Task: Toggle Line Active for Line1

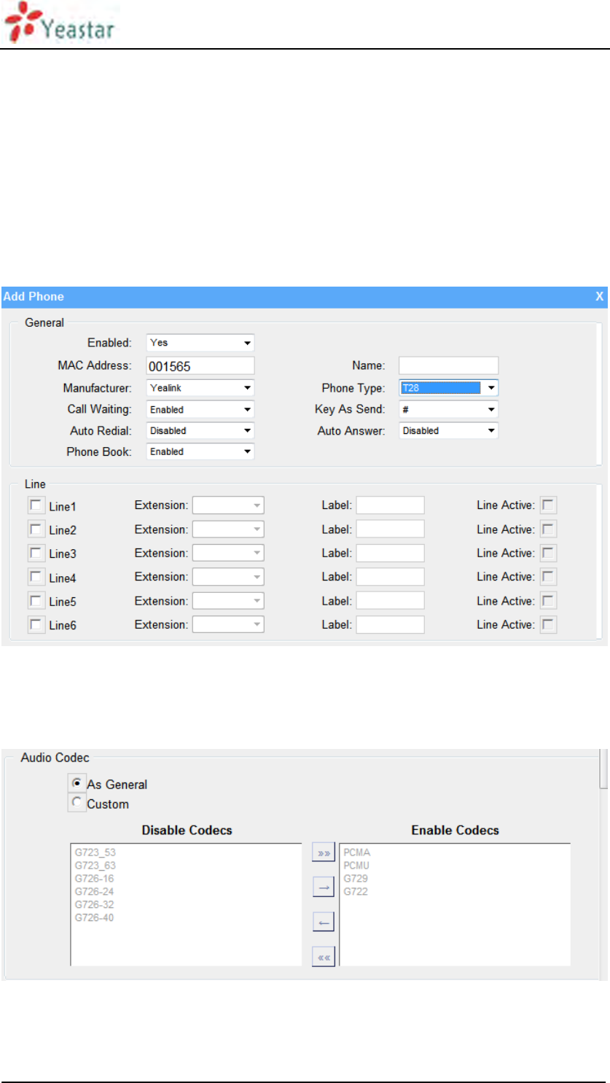Action: tap(547, 505)
